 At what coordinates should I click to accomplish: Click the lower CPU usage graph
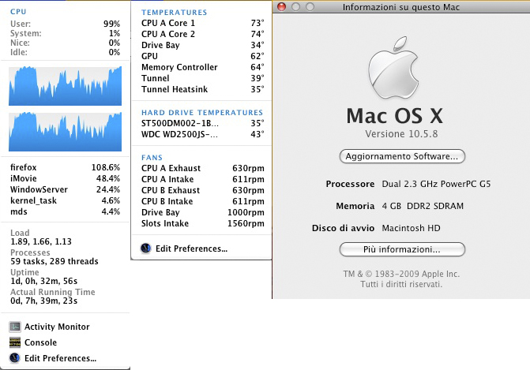pyautogui.click(x=66, y=132)
